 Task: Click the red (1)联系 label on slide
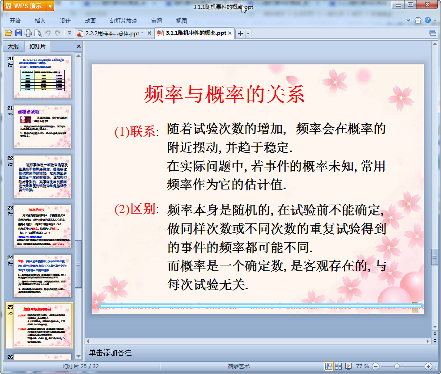136,131
